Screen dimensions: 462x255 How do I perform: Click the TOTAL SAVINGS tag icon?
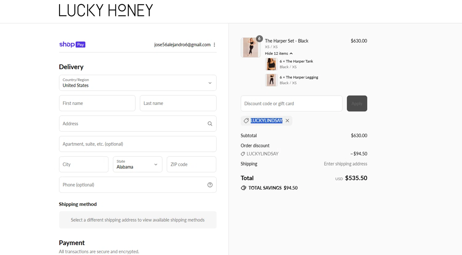click(x=243, y=188)
